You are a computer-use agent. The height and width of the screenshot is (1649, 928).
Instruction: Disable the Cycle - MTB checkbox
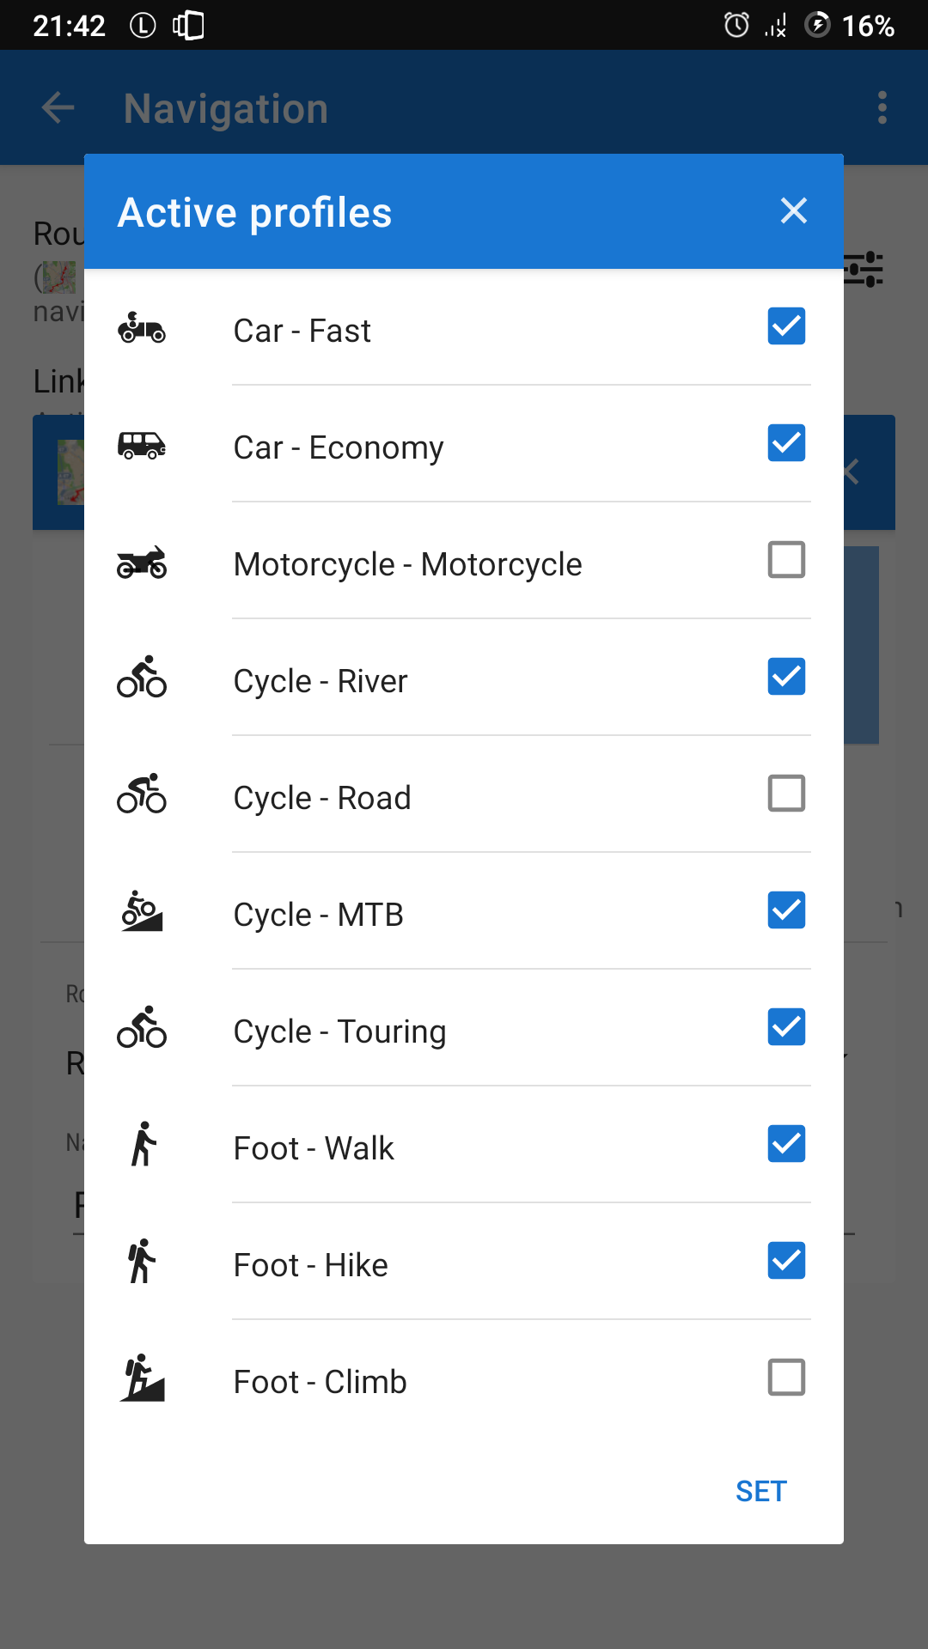[786, 910]
